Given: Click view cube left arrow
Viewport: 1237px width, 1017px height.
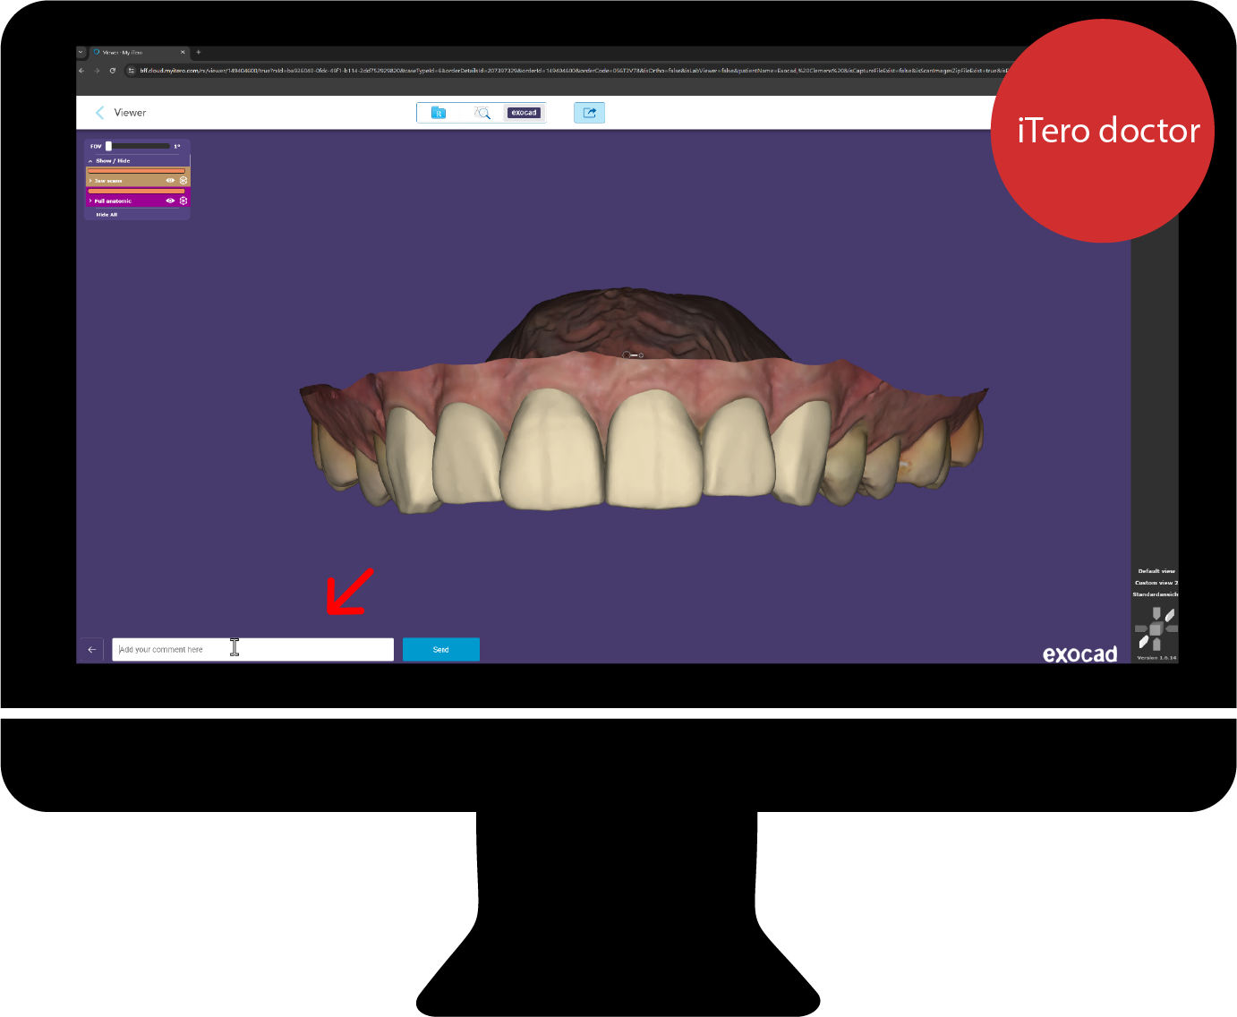Looking at the screenshot, I should (x=1141, y=628).
